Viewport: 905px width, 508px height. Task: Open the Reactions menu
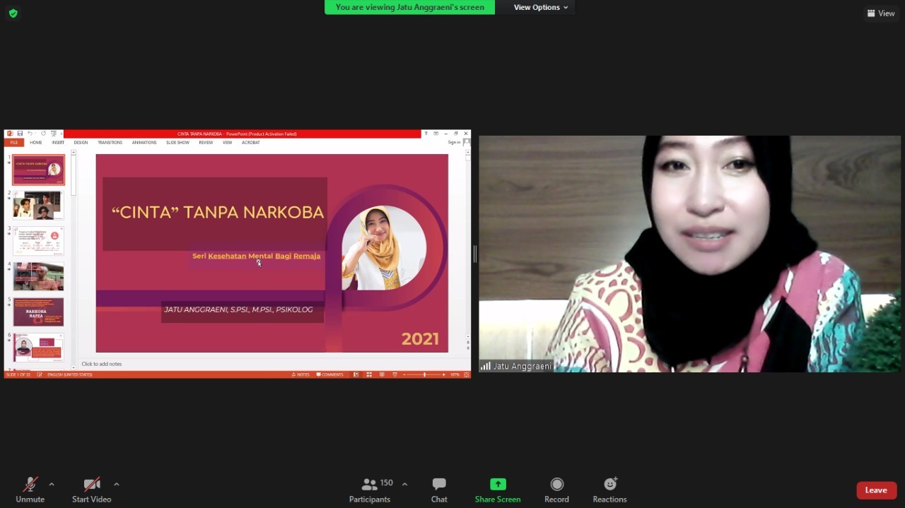coord(609,484)
